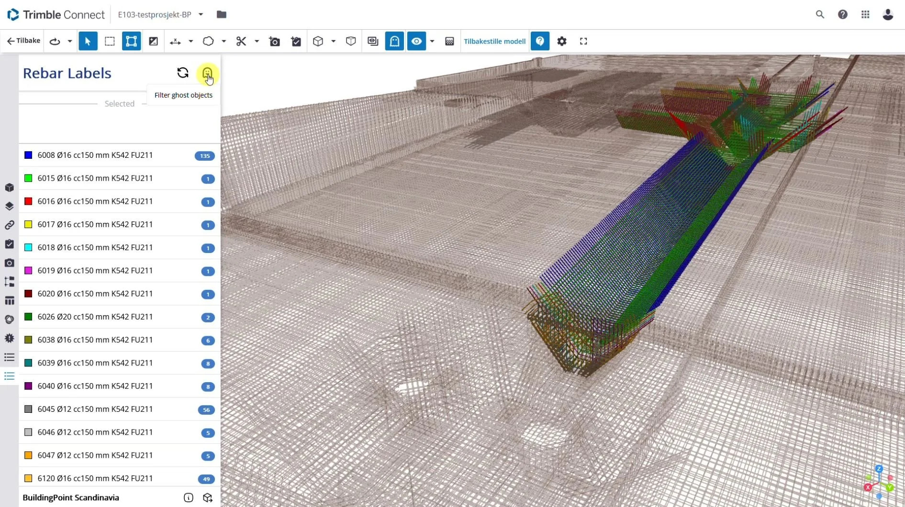Switch to the Selected tab in Rebar Labels
Viewport: 905px width, 507px height.
pos(119,103)
